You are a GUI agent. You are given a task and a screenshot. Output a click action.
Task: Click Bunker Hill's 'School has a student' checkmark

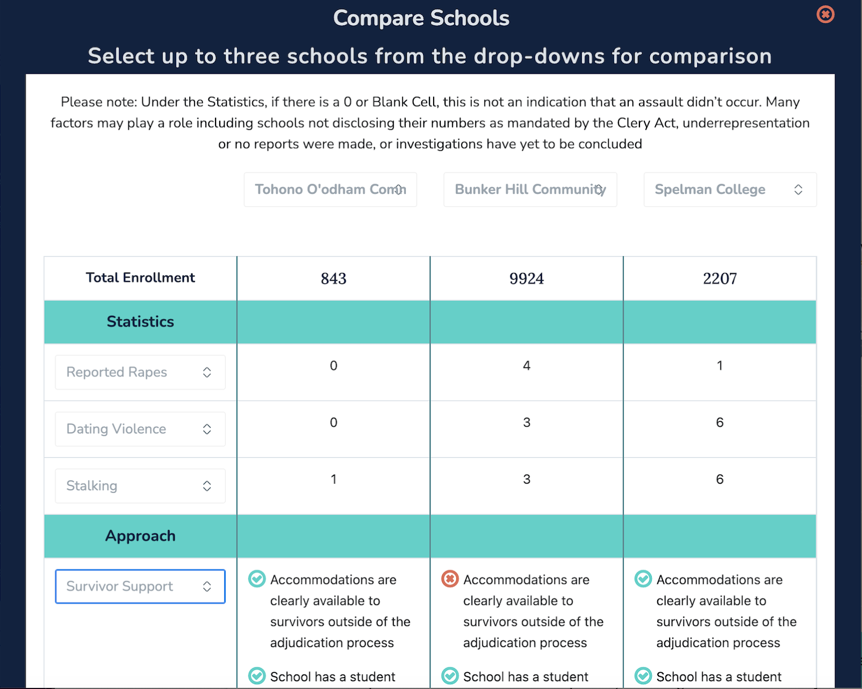click(x=450, y=676)
